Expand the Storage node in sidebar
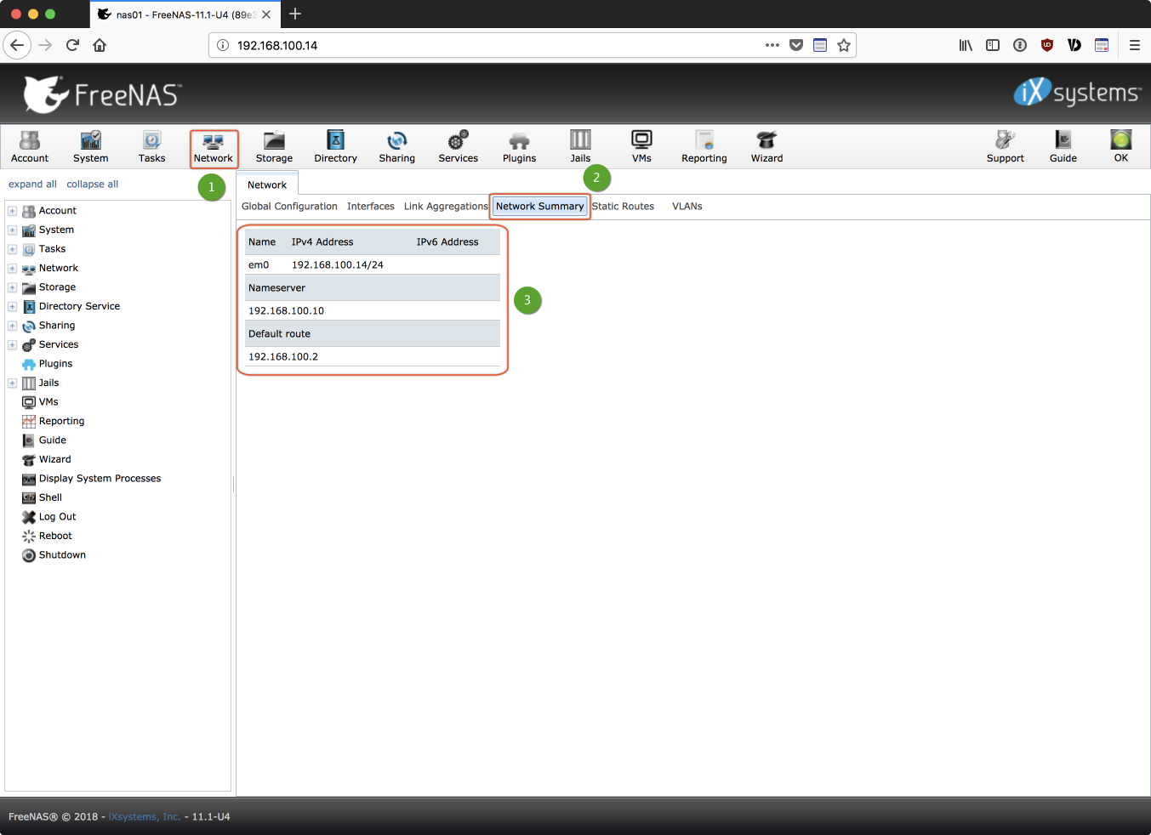1151x835 pixels. tap(12, 287)
